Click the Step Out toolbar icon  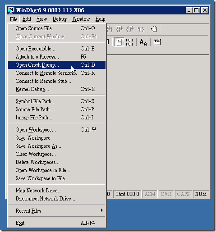tap(130, 29)
